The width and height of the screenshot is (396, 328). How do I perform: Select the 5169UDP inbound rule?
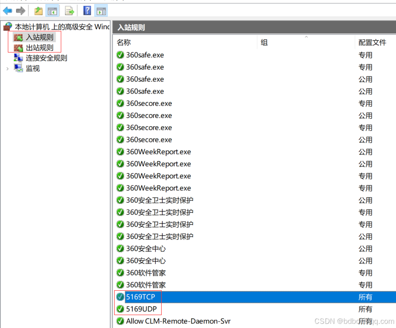141,309
